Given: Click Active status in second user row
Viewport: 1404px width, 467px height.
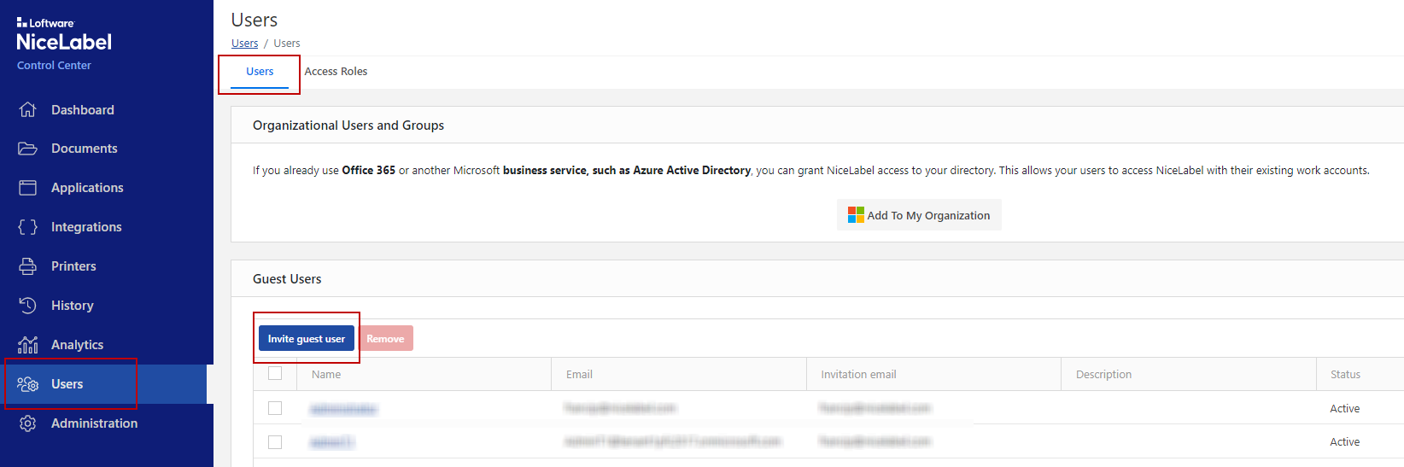Looking at the screenshot, I should pyautogui.click(x=1344, y=442).
